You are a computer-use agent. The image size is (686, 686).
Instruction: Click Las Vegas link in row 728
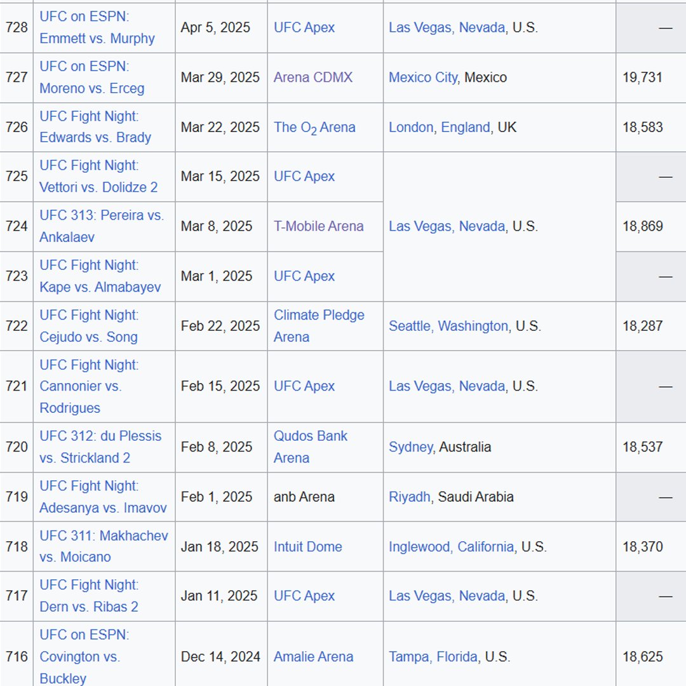click(x=420, y=27)
